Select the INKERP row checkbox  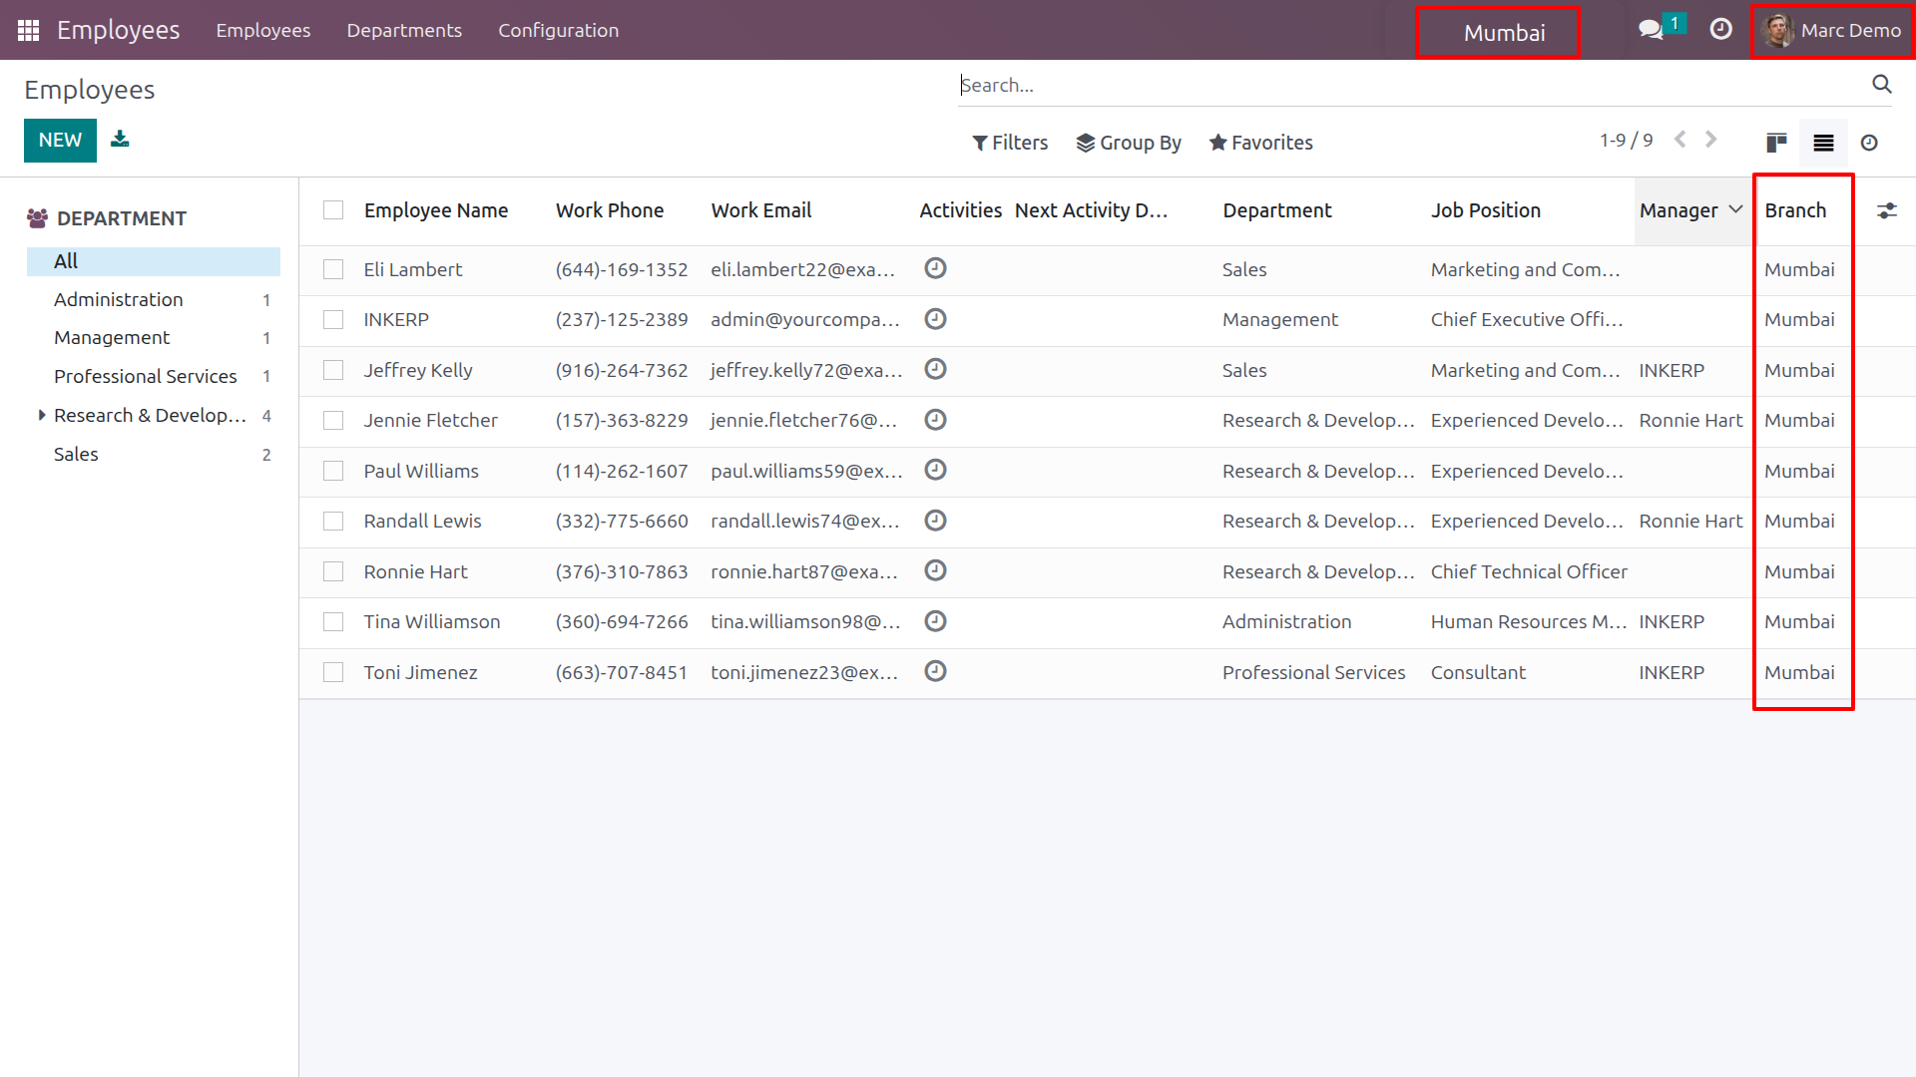pyautogui.click(x=333, y=320)
